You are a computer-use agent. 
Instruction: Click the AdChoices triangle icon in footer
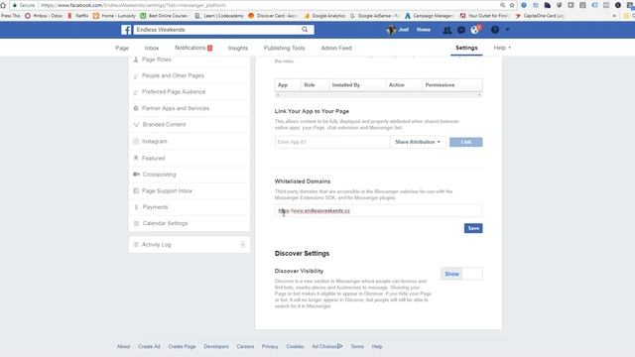pos(339,346)
